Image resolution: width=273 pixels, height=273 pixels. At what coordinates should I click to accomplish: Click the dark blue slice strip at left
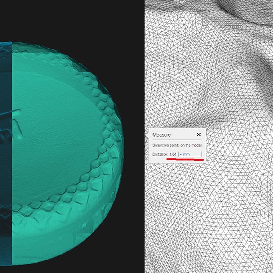(6, 153)
